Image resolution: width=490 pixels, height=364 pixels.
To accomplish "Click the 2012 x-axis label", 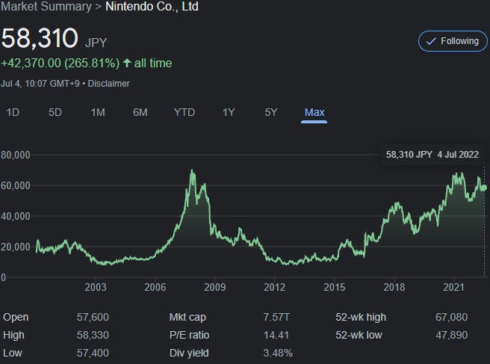I will coord(274,287).
